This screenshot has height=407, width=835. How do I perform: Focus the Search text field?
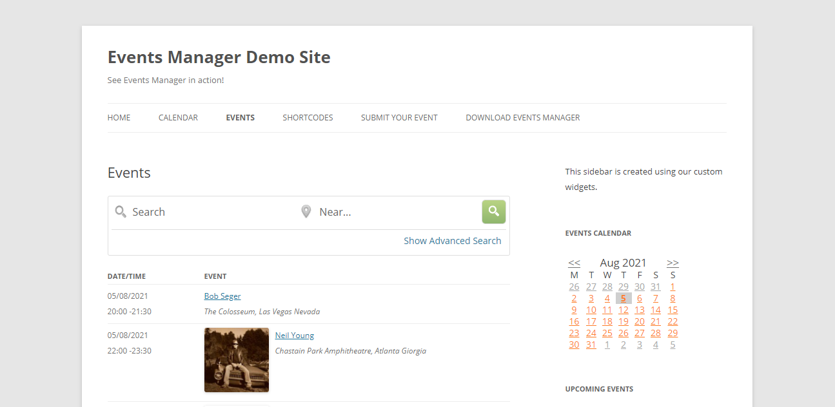(x=211, y=212)
